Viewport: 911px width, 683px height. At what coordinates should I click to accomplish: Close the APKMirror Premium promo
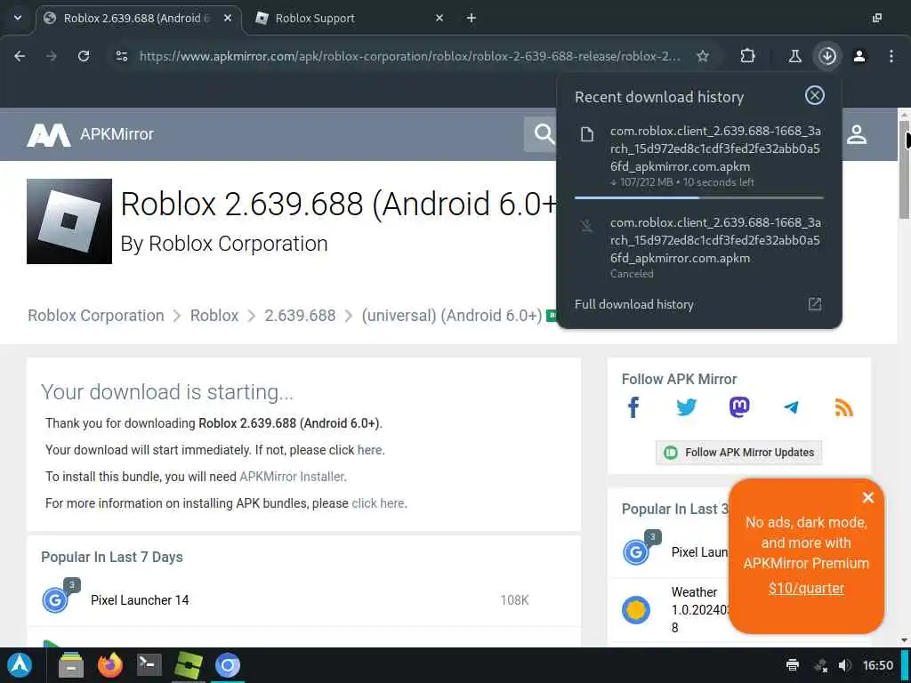coord(868,498)
